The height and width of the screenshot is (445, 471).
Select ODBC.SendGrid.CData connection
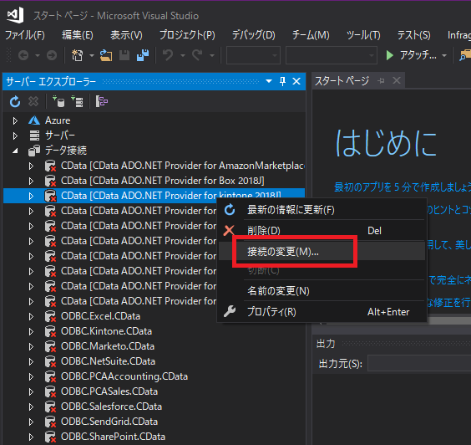click(109, 422)
